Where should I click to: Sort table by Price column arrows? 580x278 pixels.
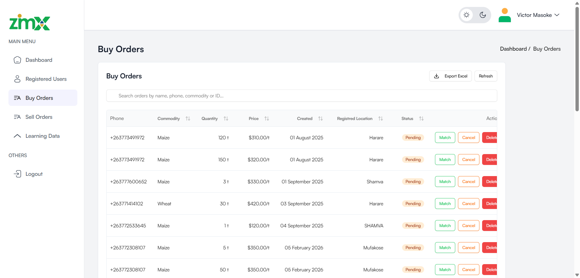coord(267,118)
